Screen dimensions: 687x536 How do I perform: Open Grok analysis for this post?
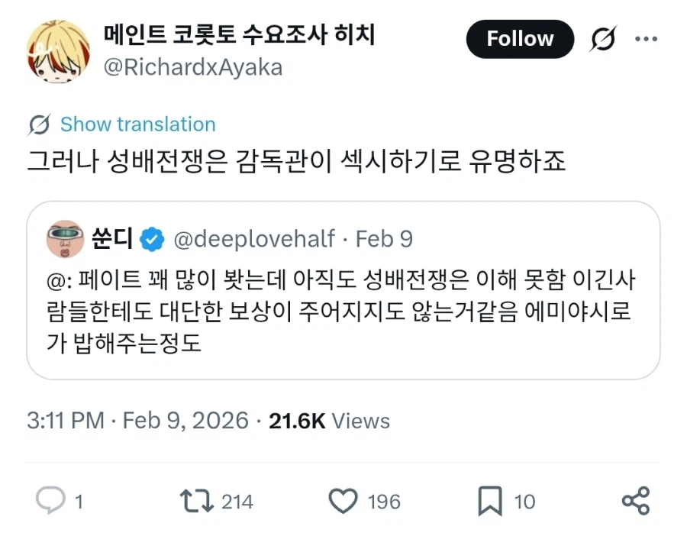pos(604,38)
